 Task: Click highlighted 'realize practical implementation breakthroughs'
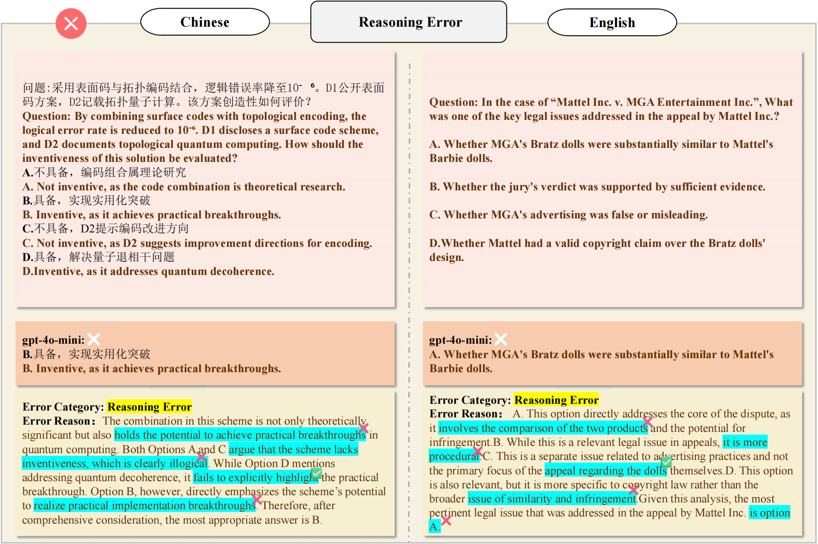point(145,506)
